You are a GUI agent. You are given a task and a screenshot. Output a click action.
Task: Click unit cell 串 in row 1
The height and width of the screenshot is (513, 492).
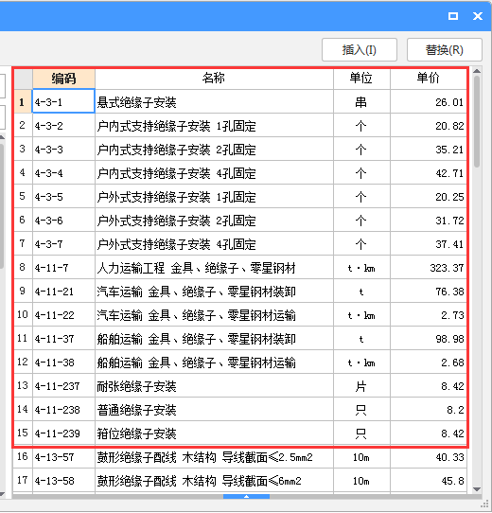click(361, 102)
